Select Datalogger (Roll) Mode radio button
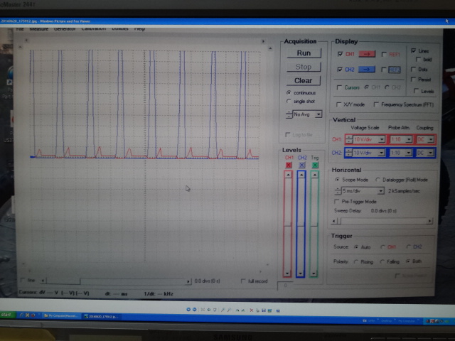Image resolution: width=455 pixels, height=341 pixels. click(x=378, y=180)
